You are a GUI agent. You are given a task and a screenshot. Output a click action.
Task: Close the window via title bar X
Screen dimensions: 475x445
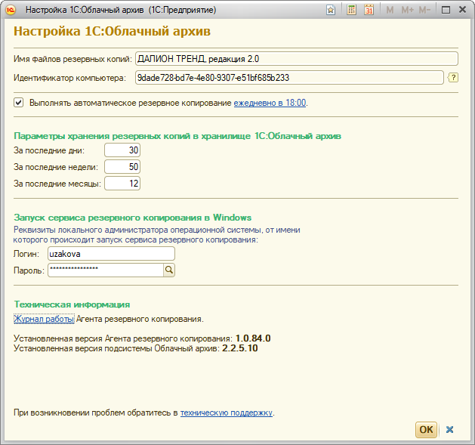coord(462,10)
